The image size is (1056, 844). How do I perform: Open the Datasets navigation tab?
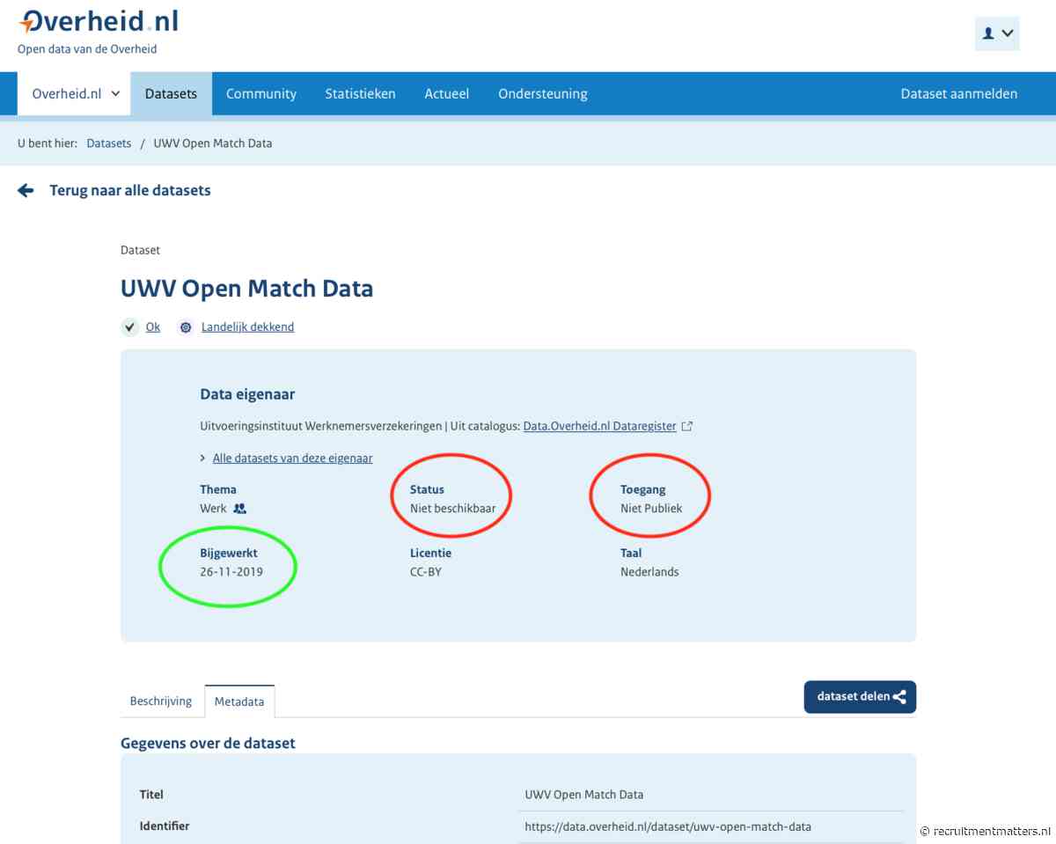(171, 93)
